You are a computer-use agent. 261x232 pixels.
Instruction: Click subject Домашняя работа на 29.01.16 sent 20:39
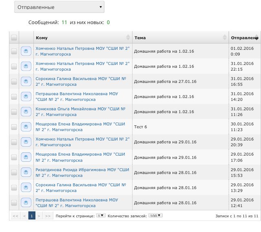pyautogui.click(x=165, y=142)
